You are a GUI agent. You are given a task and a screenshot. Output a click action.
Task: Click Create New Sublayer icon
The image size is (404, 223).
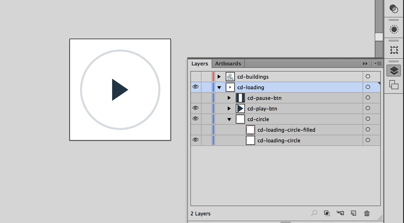(x=340, y=213)
